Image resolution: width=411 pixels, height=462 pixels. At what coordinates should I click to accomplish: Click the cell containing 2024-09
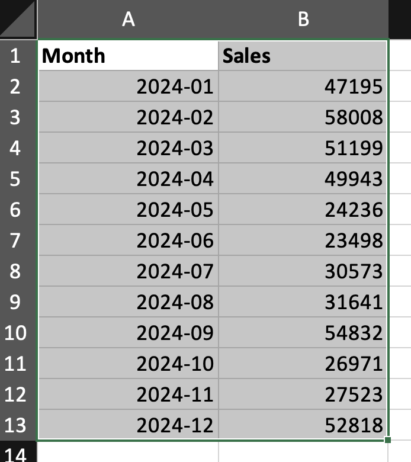128,333
